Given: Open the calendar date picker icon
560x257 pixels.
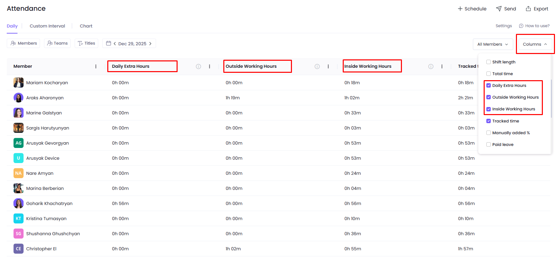Looking at the screenshot, I should point(109,43).
